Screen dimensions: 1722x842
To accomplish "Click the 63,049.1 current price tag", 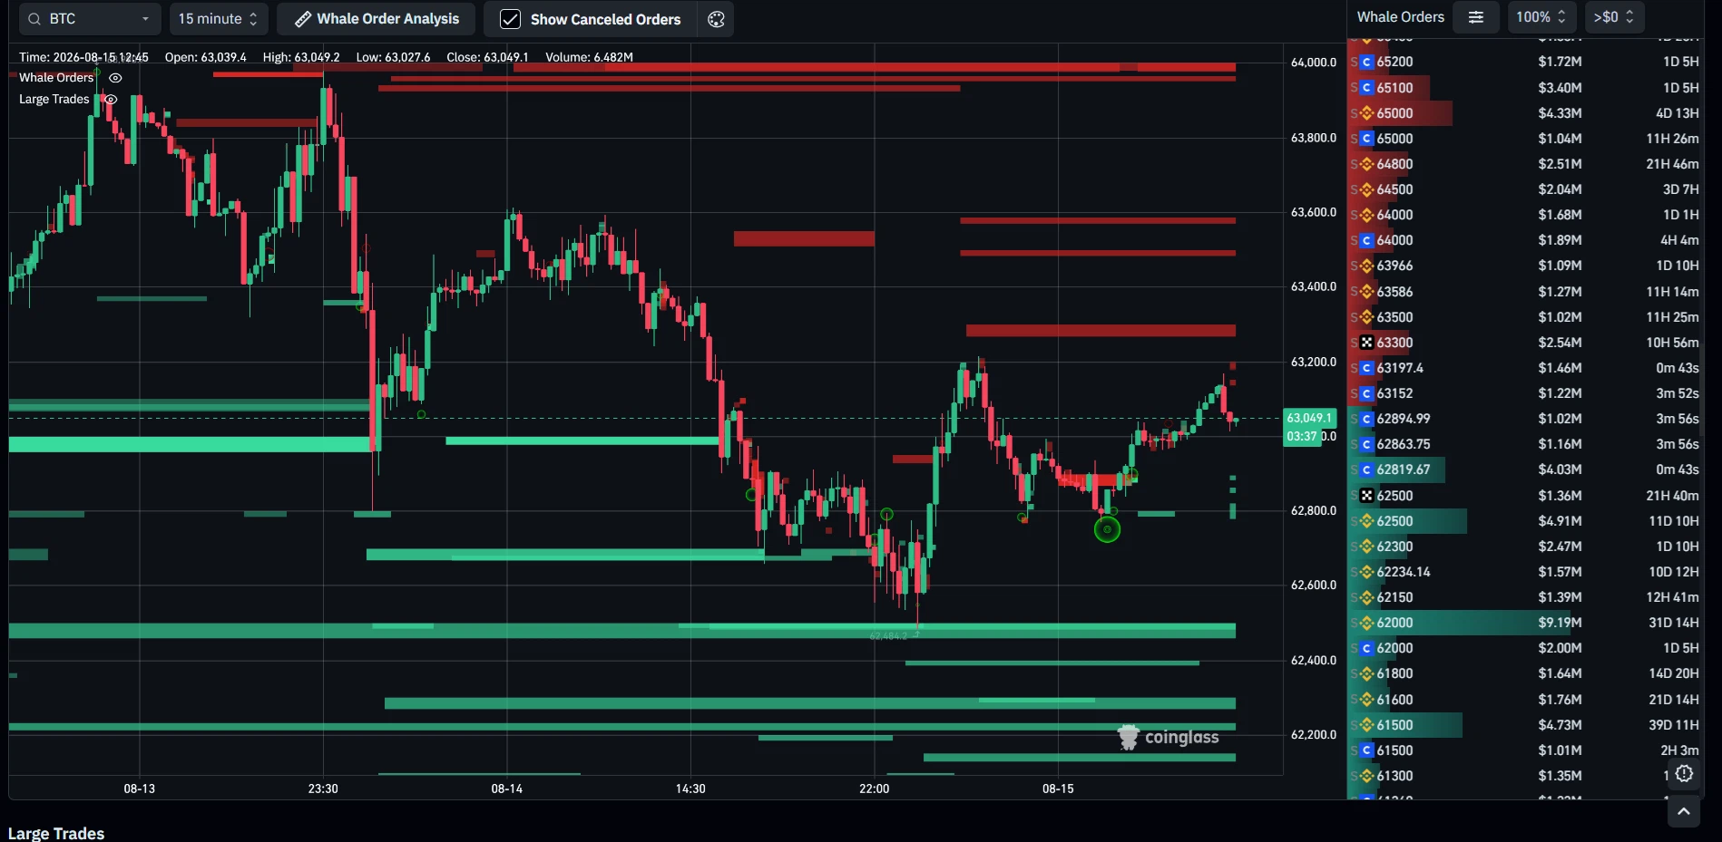I will pyautogui.click(x=1309, y=418).
